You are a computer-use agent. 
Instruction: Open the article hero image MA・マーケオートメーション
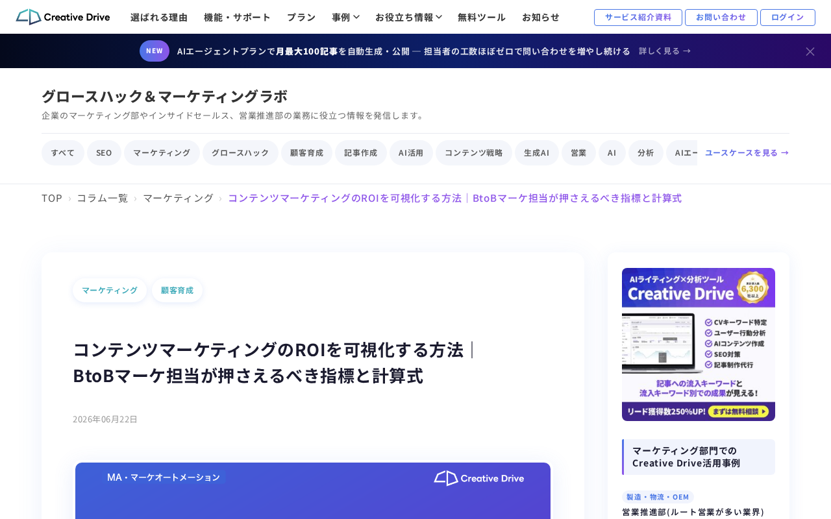click(x=313, y=490)
